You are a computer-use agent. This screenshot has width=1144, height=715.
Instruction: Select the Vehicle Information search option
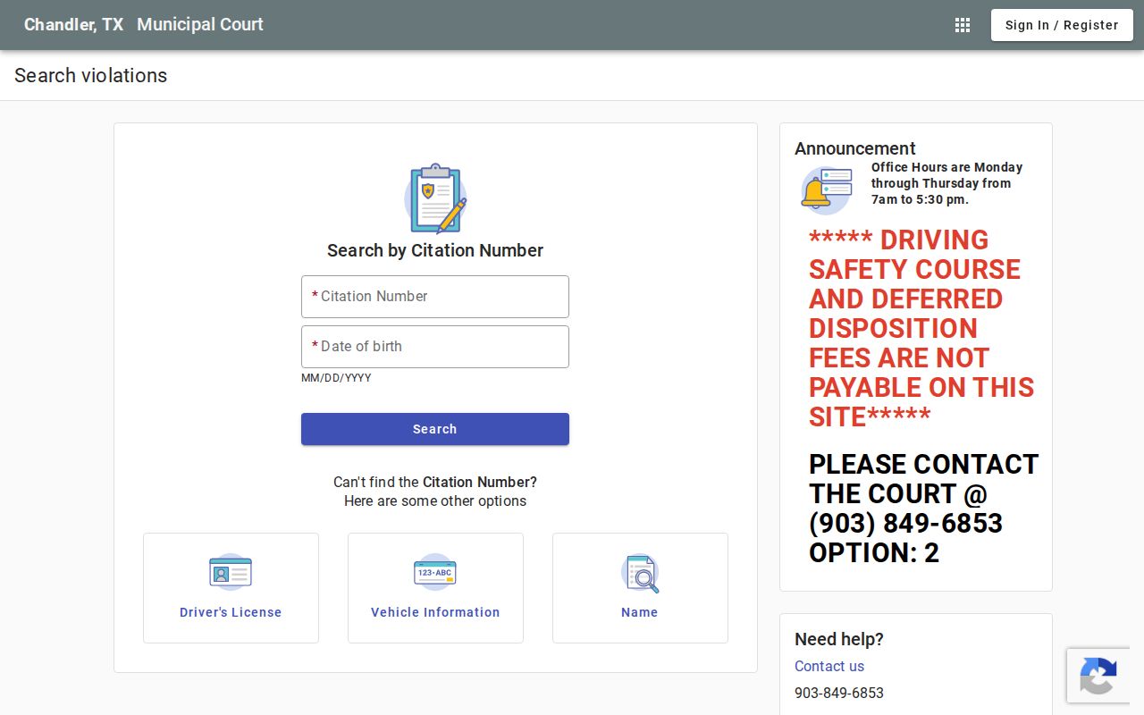tap(435, 588)
